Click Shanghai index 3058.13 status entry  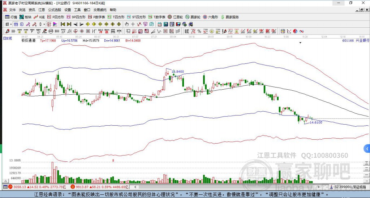tap(37, 187)
